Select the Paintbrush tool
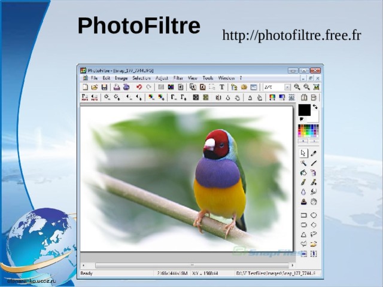Viewport: 383px width, 287px height. (303, 182)
